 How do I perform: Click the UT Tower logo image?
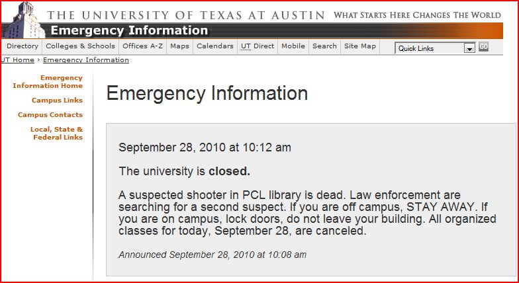[x=23, y=20]
